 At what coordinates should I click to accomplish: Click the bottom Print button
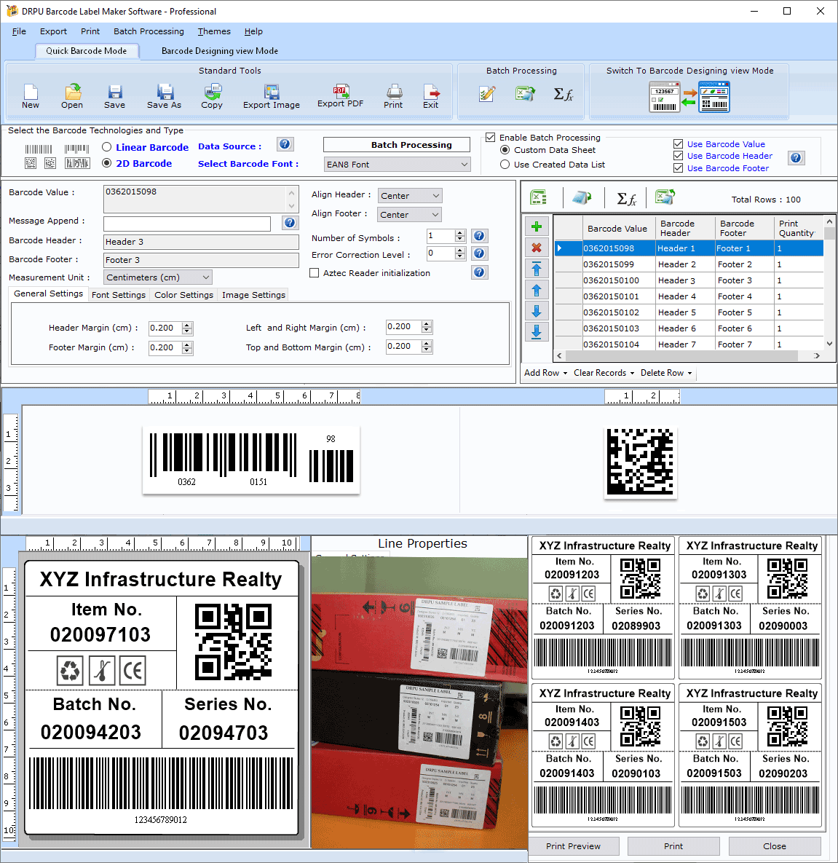tap(673, 846)
